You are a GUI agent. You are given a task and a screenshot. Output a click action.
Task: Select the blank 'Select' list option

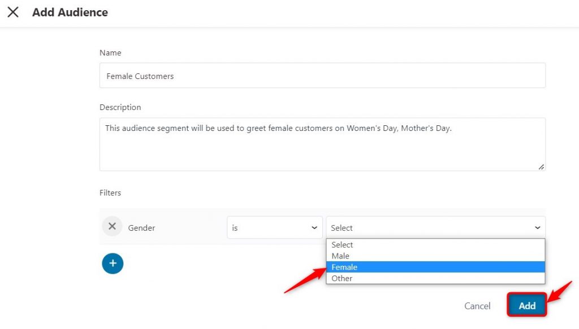(x=436, y=244)
